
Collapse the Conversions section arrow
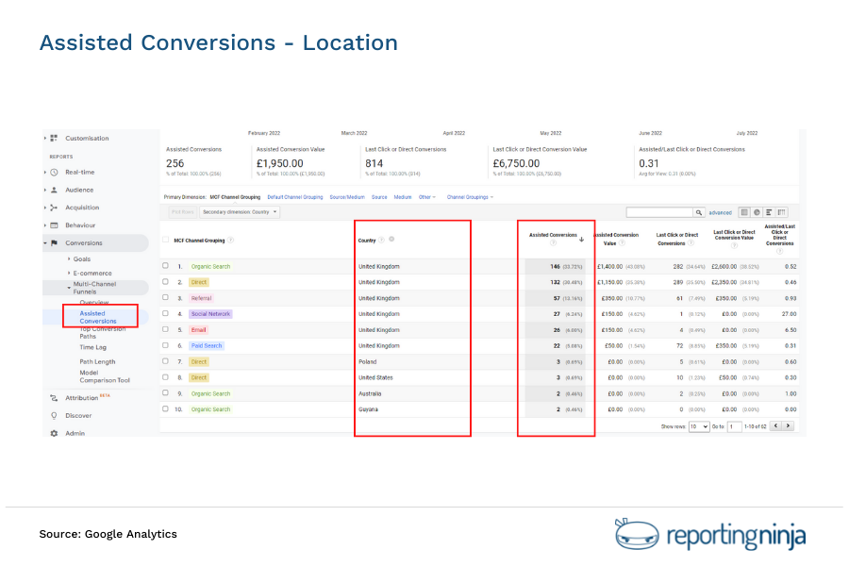coord(45,243)
